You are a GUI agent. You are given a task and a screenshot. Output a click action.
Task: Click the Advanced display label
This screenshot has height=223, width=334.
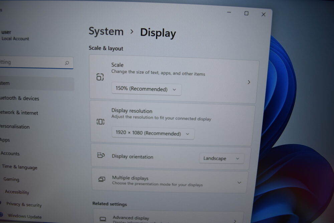[x=131, y=218]
